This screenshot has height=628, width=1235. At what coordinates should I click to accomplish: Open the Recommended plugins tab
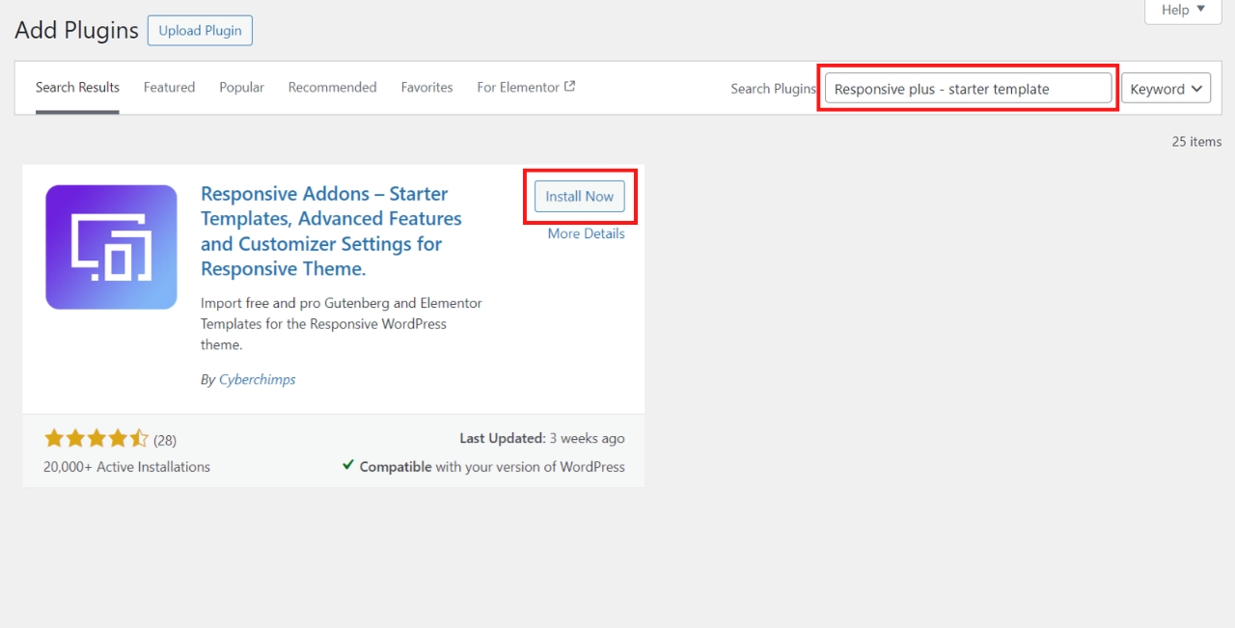click(x=332, y=87)
